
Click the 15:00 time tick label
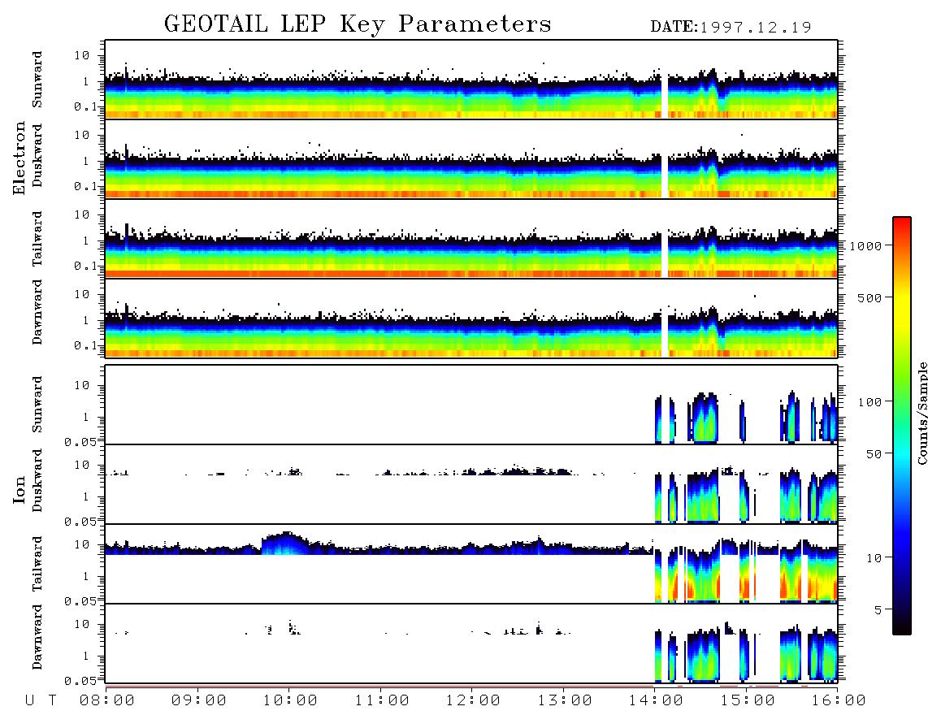[748, 700]
